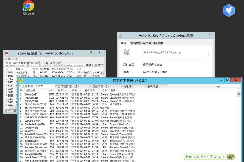This screenshot has width=244, height=162.
Task: Select the NARAKA BLADEPOINT resource row
Action: pyautogui.click(x=77, y=117)
